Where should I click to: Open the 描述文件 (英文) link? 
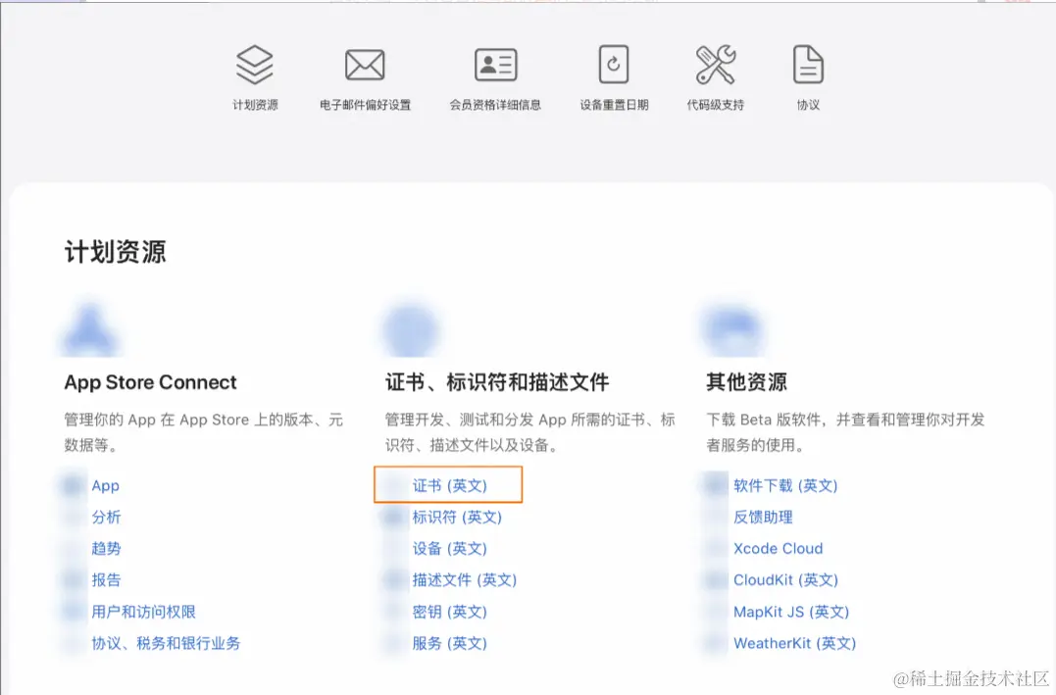[x=465, y=580]
